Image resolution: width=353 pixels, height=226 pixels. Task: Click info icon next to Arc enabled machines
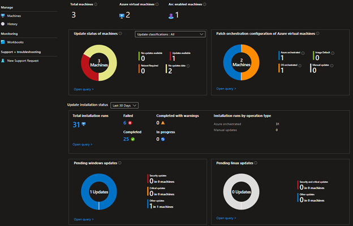click(204, 5)
